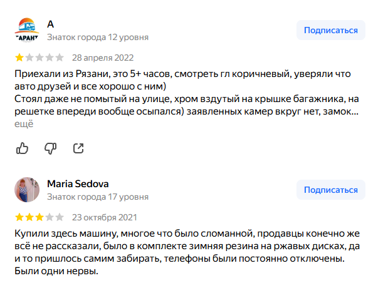Image resolution: width=383 pixels, height=288 pixels.
Task: Click the third yellow star in Maria's rating
Action: 39,217
